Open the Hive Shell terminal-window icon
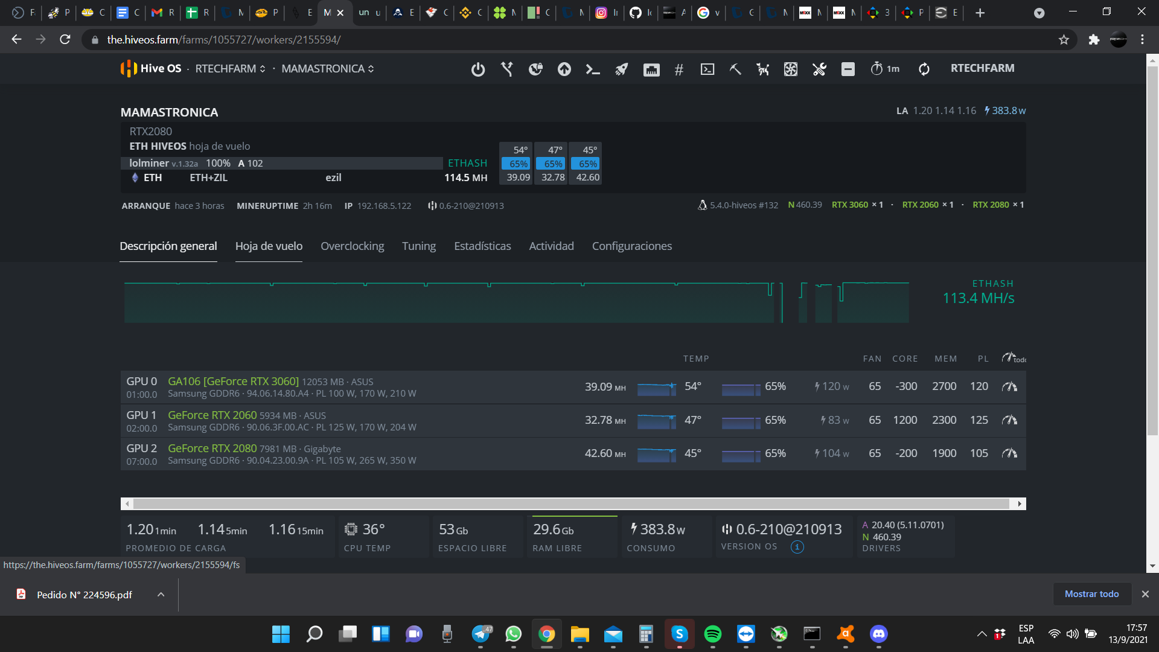 coord(707,69)
